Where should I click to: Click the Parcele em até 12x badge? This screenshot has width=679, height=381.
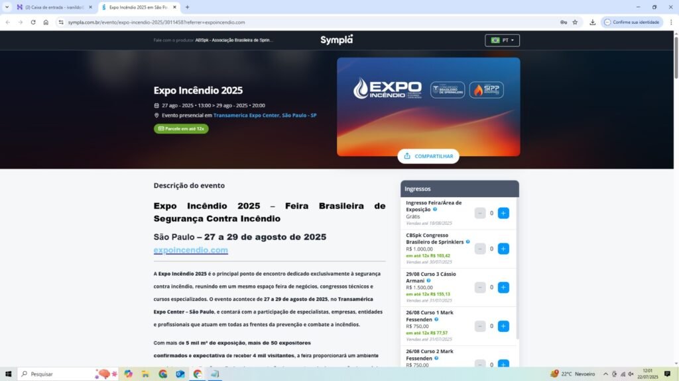[181, 129]
